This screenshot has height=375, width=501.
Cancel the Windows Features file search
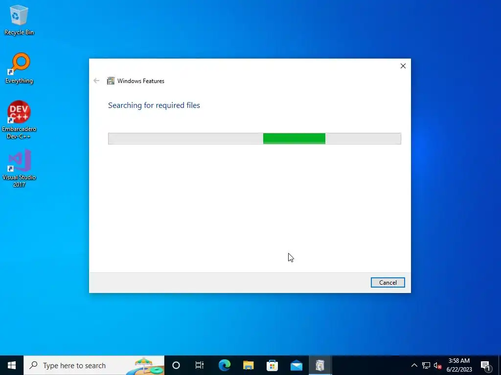point(387,283)
